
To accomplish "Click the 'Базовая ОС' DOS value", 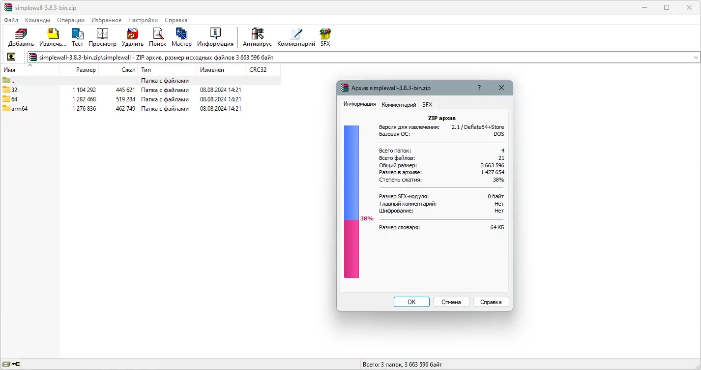I will pos(498,134).
